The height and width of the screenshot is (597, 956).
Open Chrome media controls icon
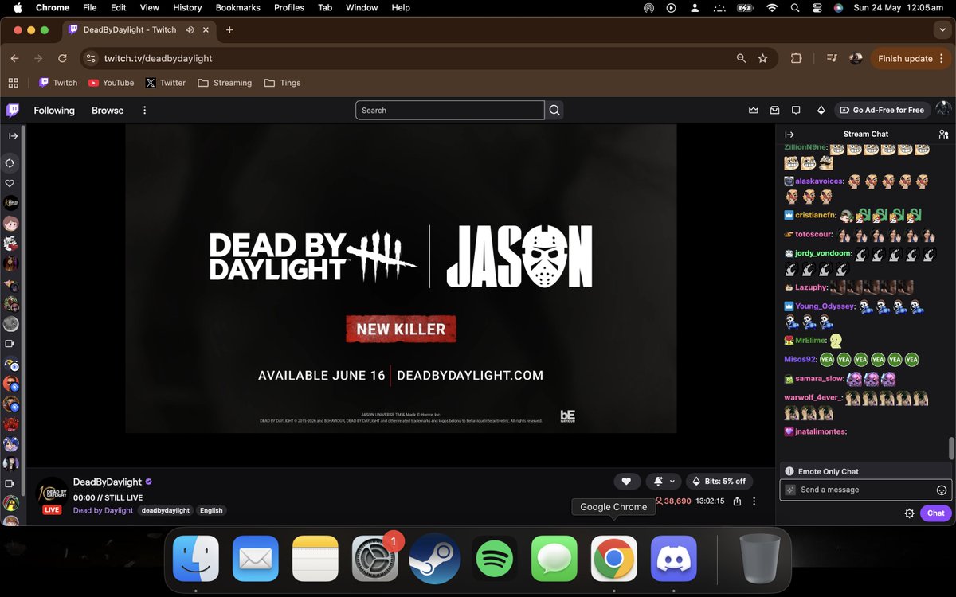(832, 58)
